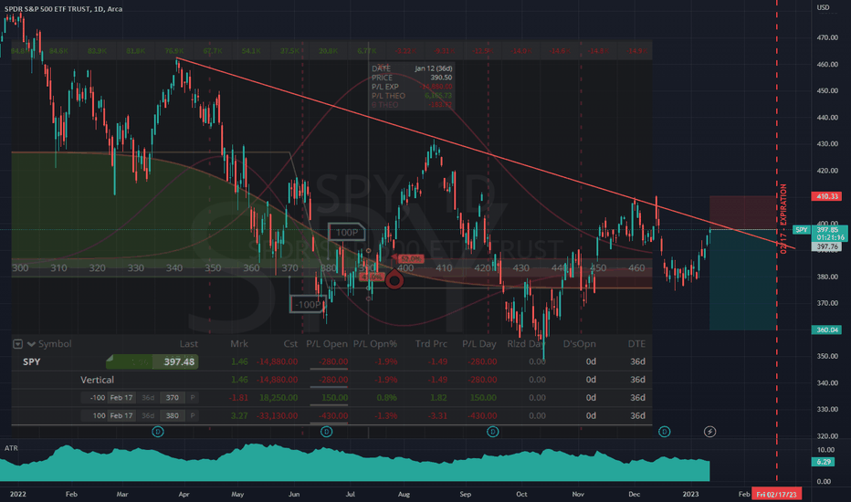Open the boxed dropdown icon beside Symbol

[x=18, y=344]
